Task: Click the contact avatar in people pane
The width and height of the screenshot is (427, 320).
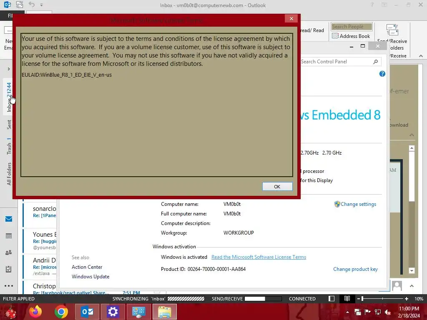Action: (397, 286)
